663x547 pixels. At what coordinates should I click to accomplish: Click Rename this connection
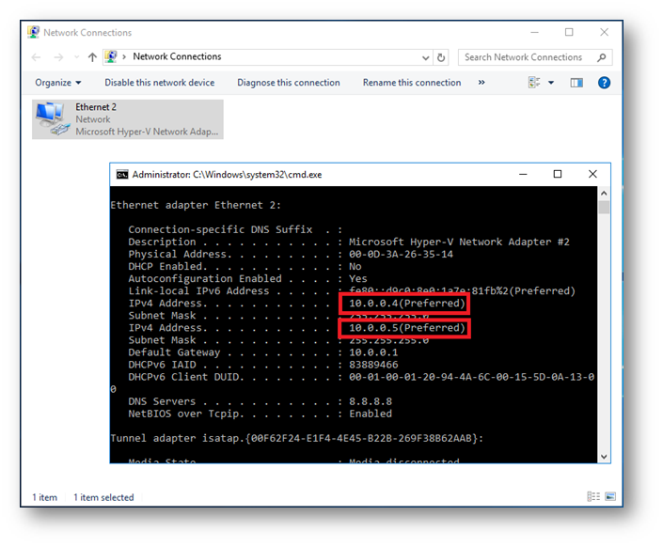[412, 83]
